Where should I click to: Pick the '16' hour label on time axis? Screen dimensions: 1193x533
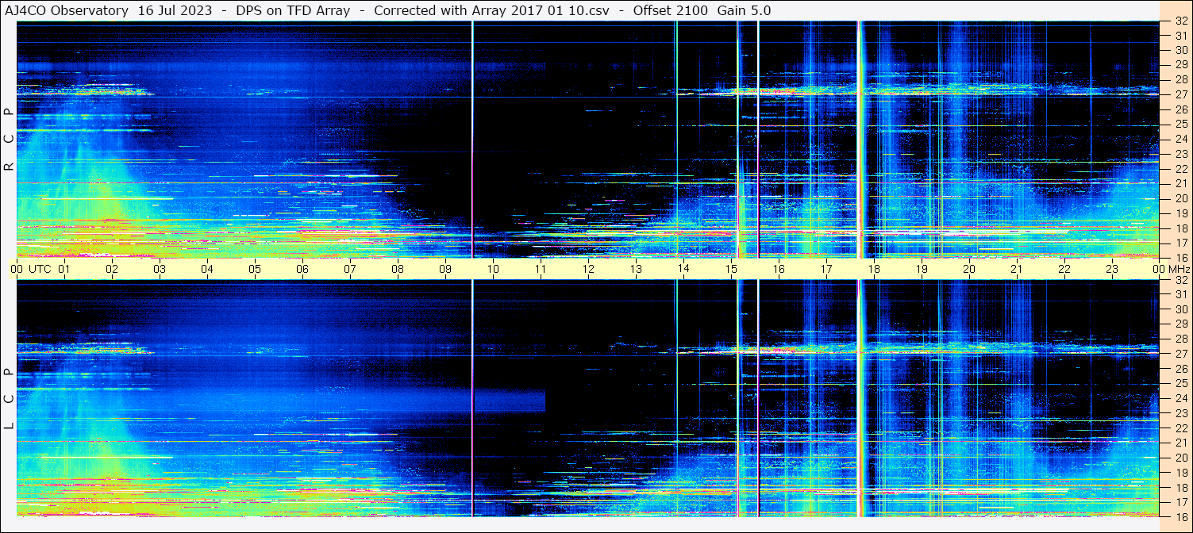(x=779, y=269)
